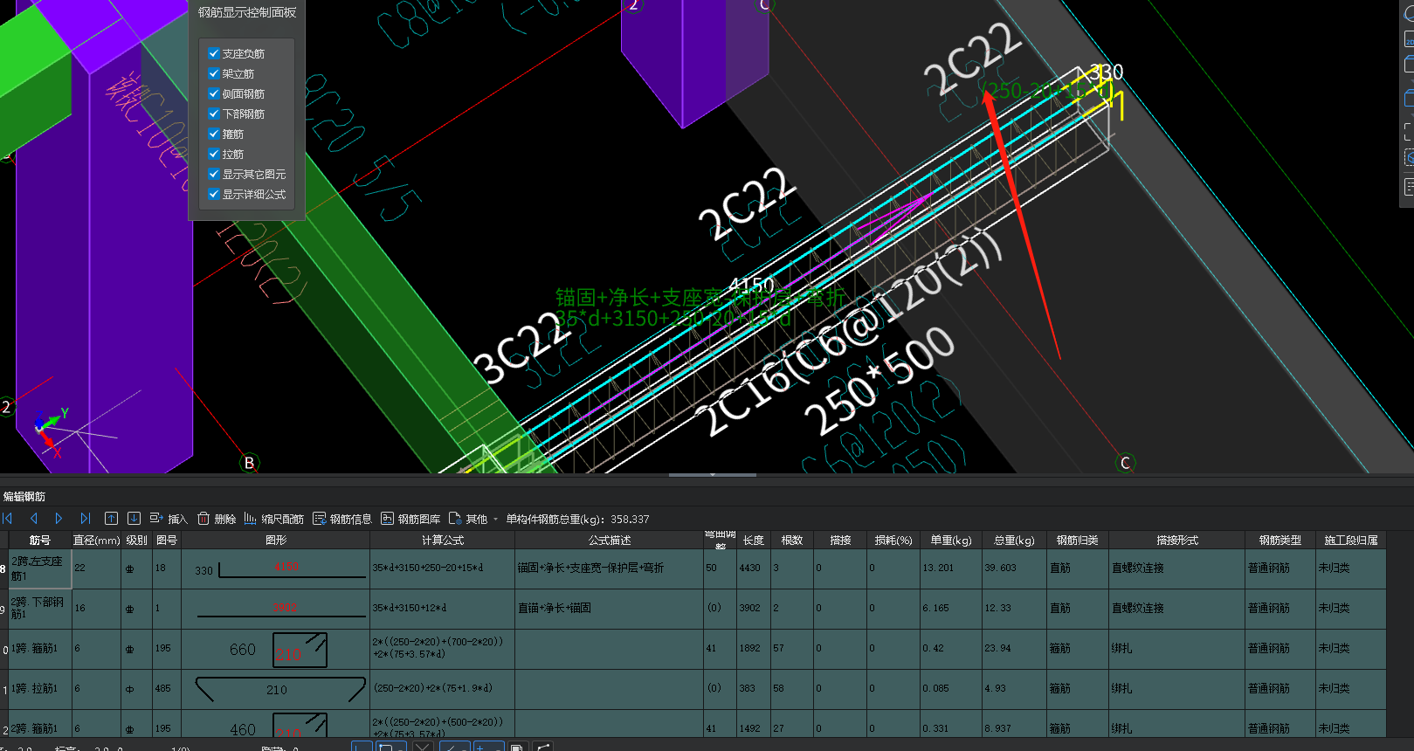
Task: Select the 2跨.下部钢筋1 row cell
Action: pyautogui.click(x=39, y=609)
